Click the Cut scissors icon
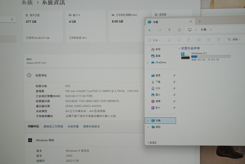245x164 pixels. (169, 40)
